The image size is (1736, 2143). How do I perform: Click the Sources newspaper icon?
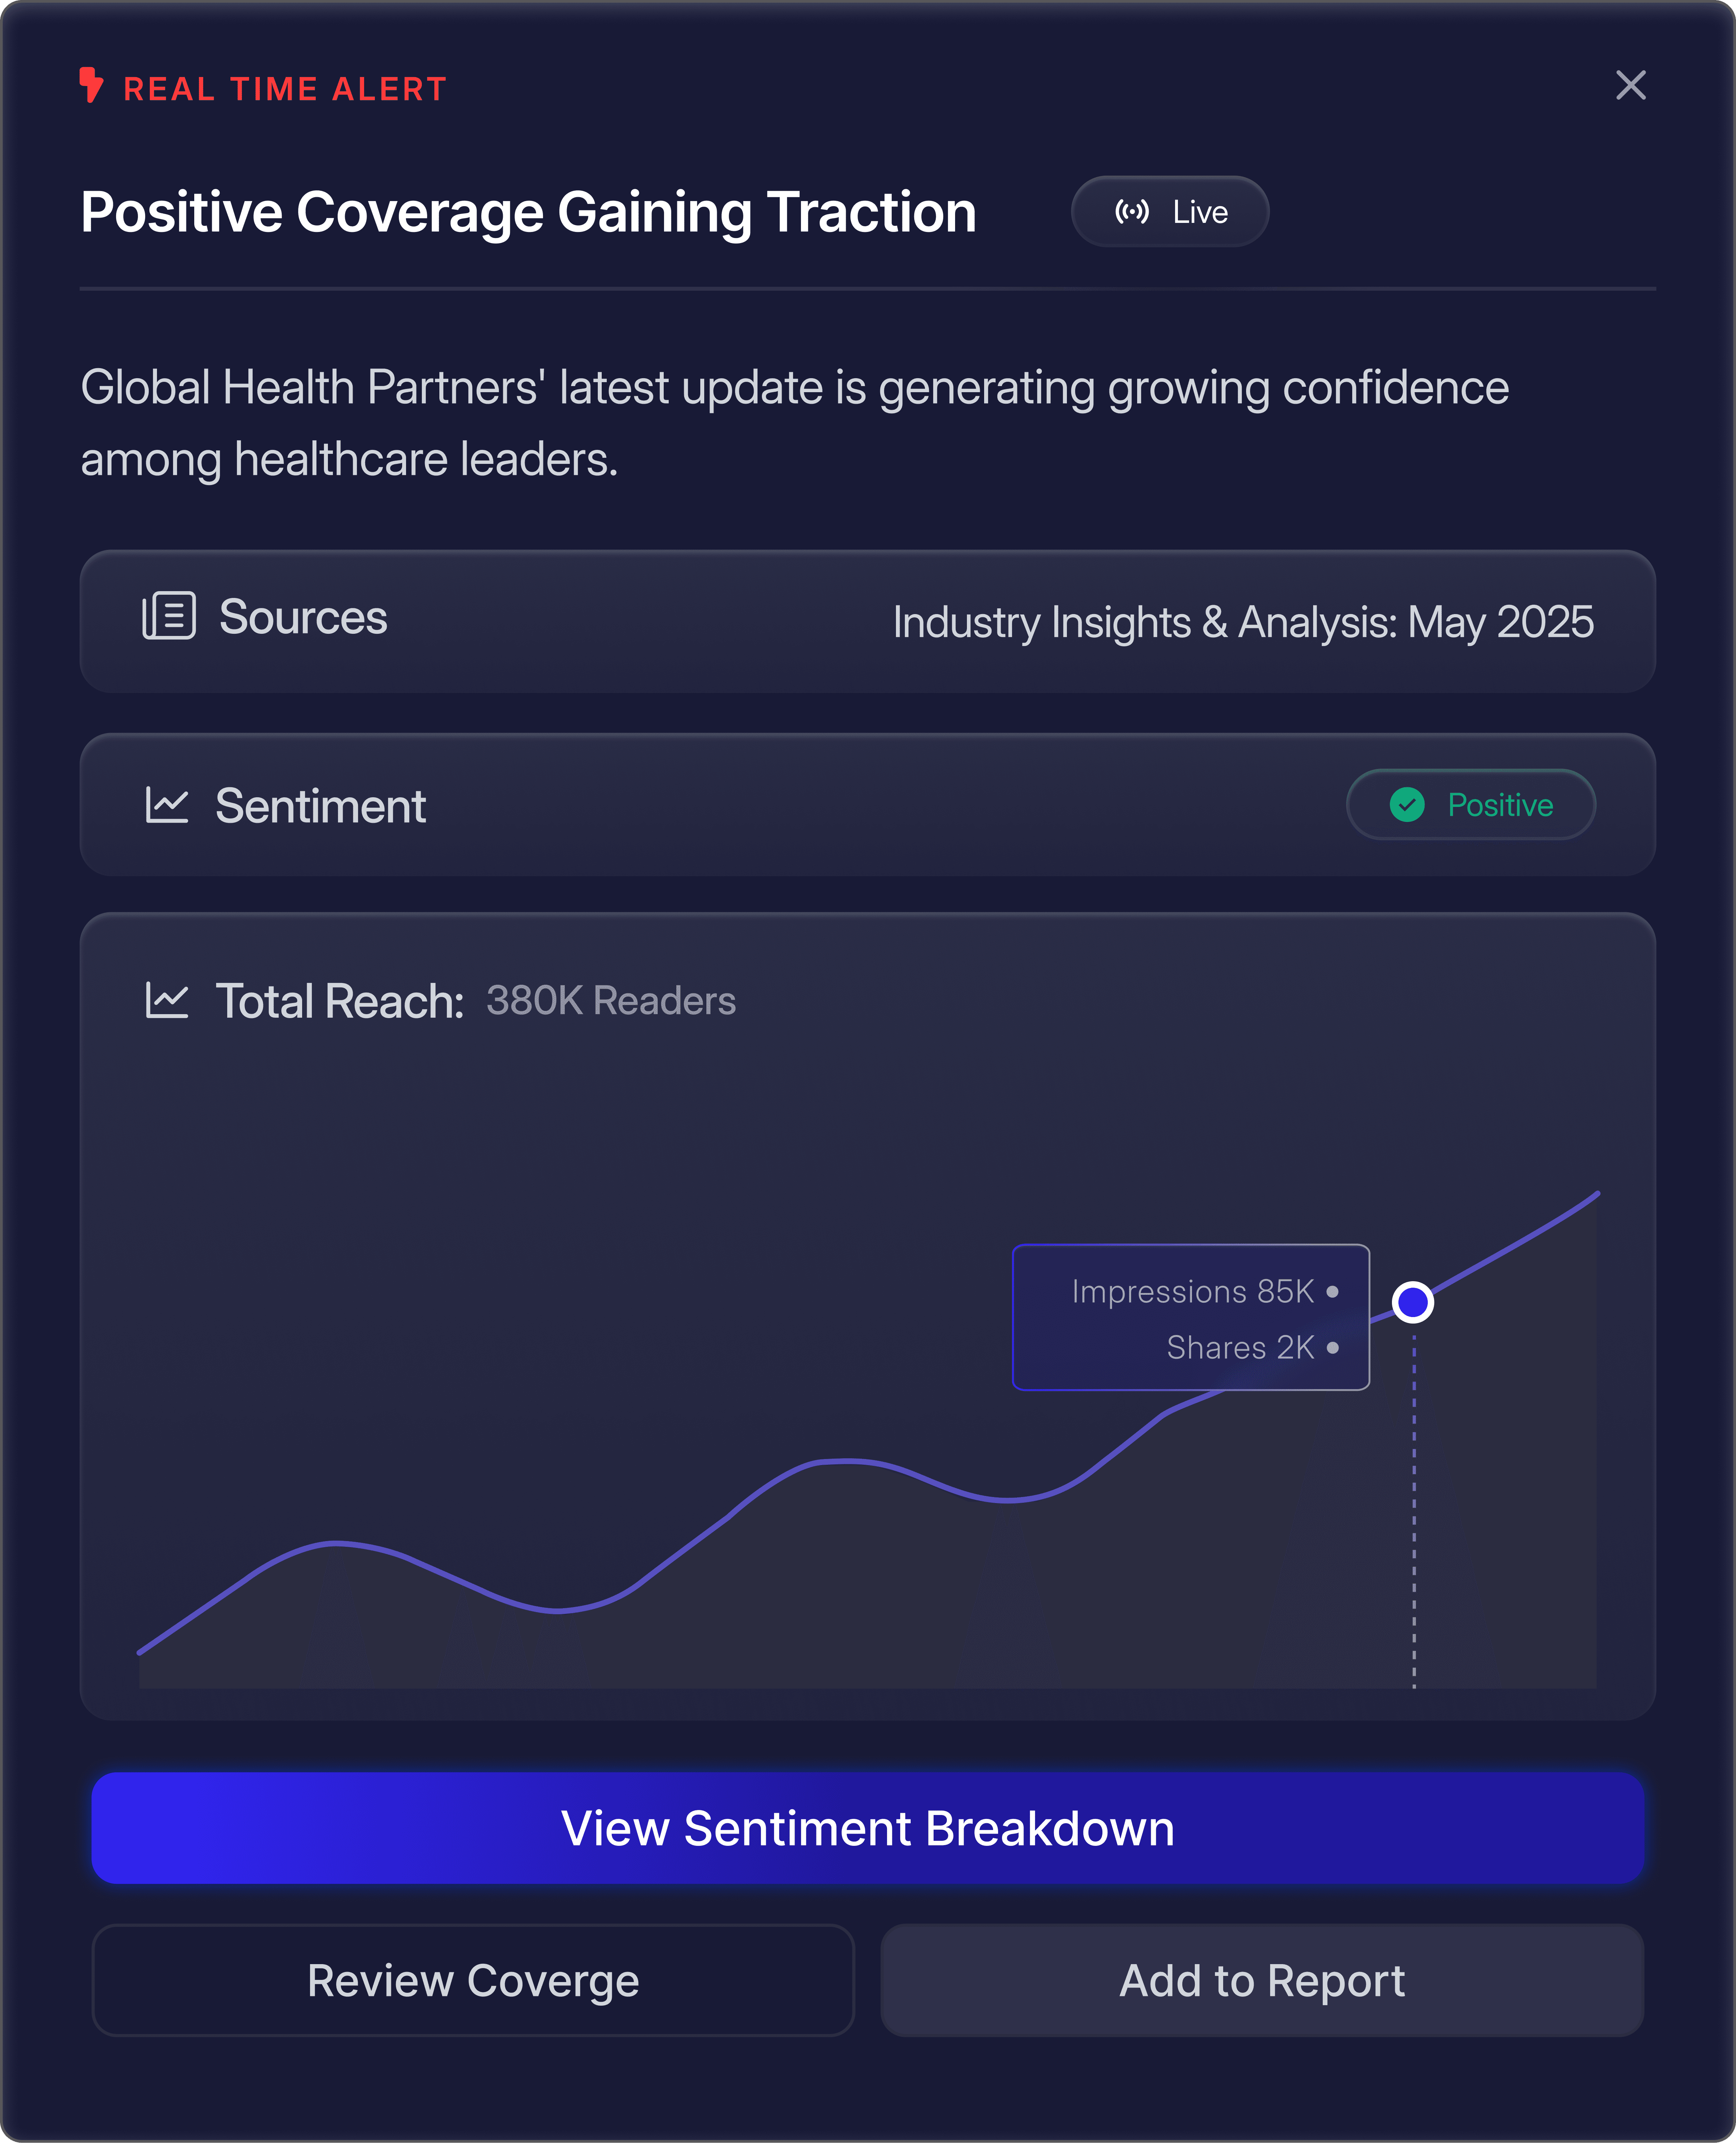pos(169,616)
